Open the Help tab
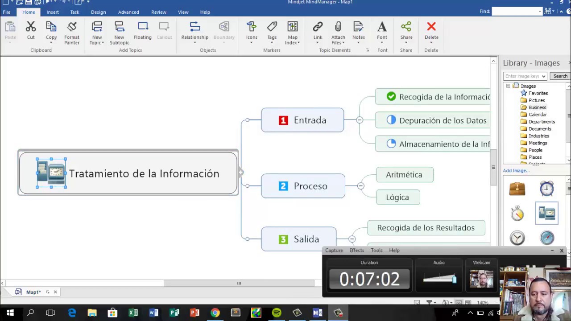Screen dimensions: 571x321 (205, 12)
